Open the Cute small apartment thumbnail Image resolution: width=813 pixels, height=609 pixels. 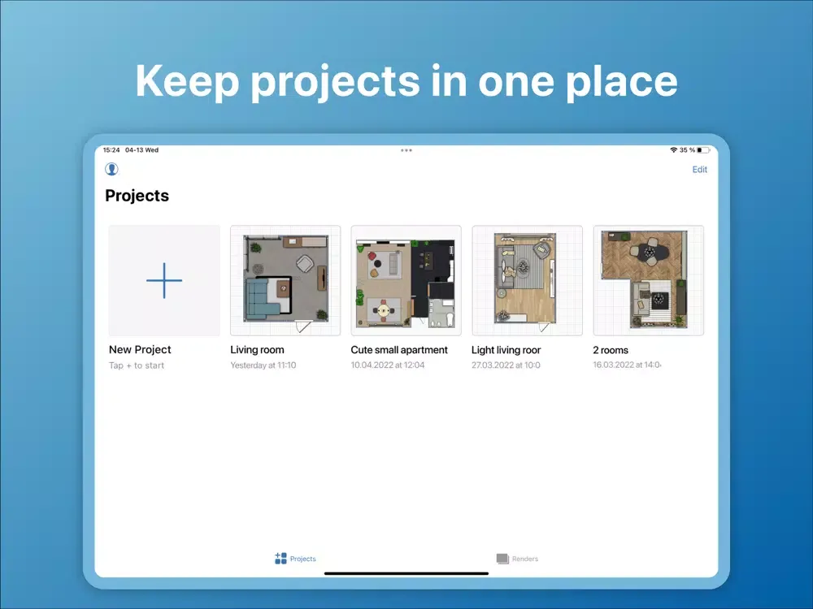(x=406, y=280)
